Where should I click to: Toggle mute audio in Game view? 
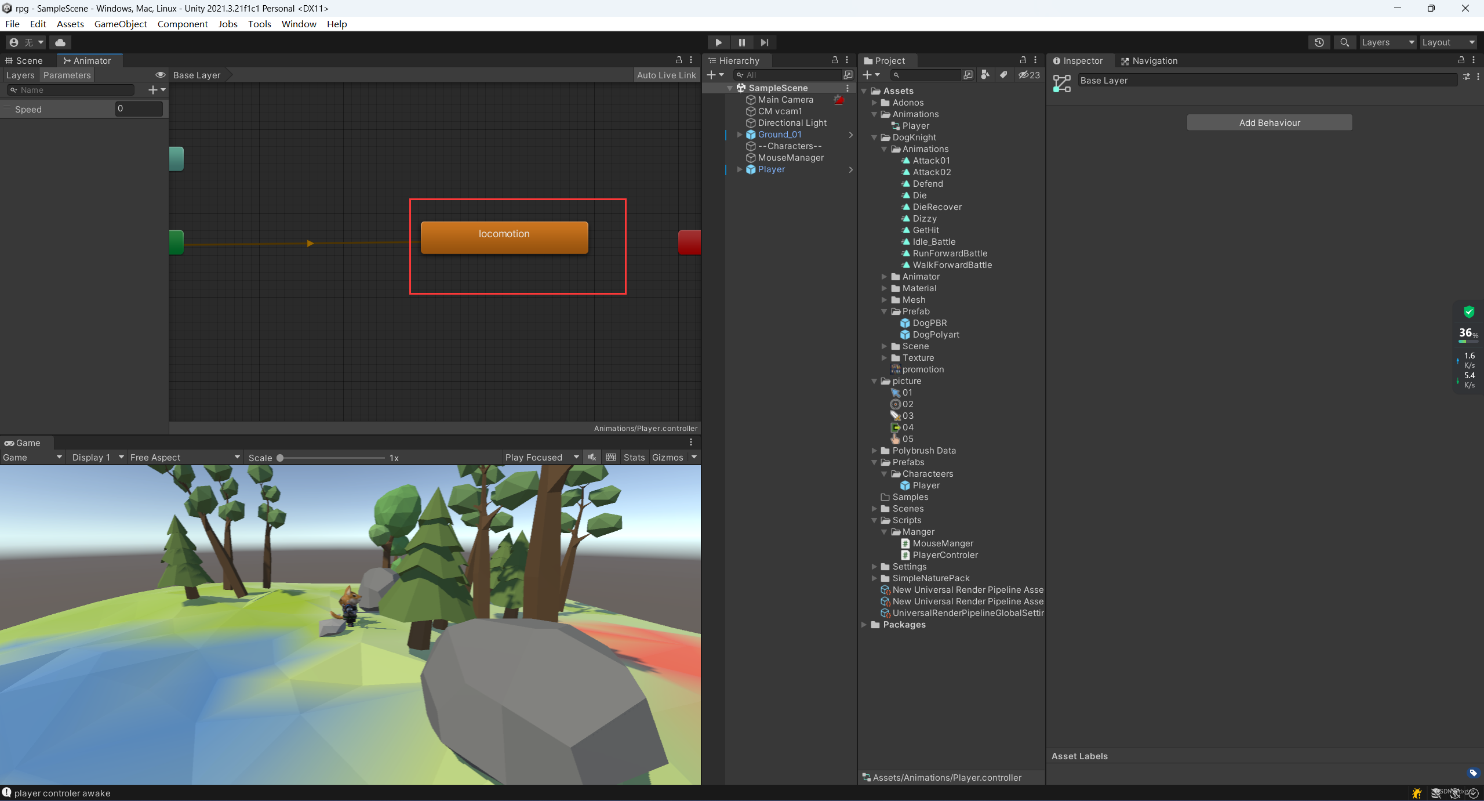pyautogui.click(x=592, y=457)
